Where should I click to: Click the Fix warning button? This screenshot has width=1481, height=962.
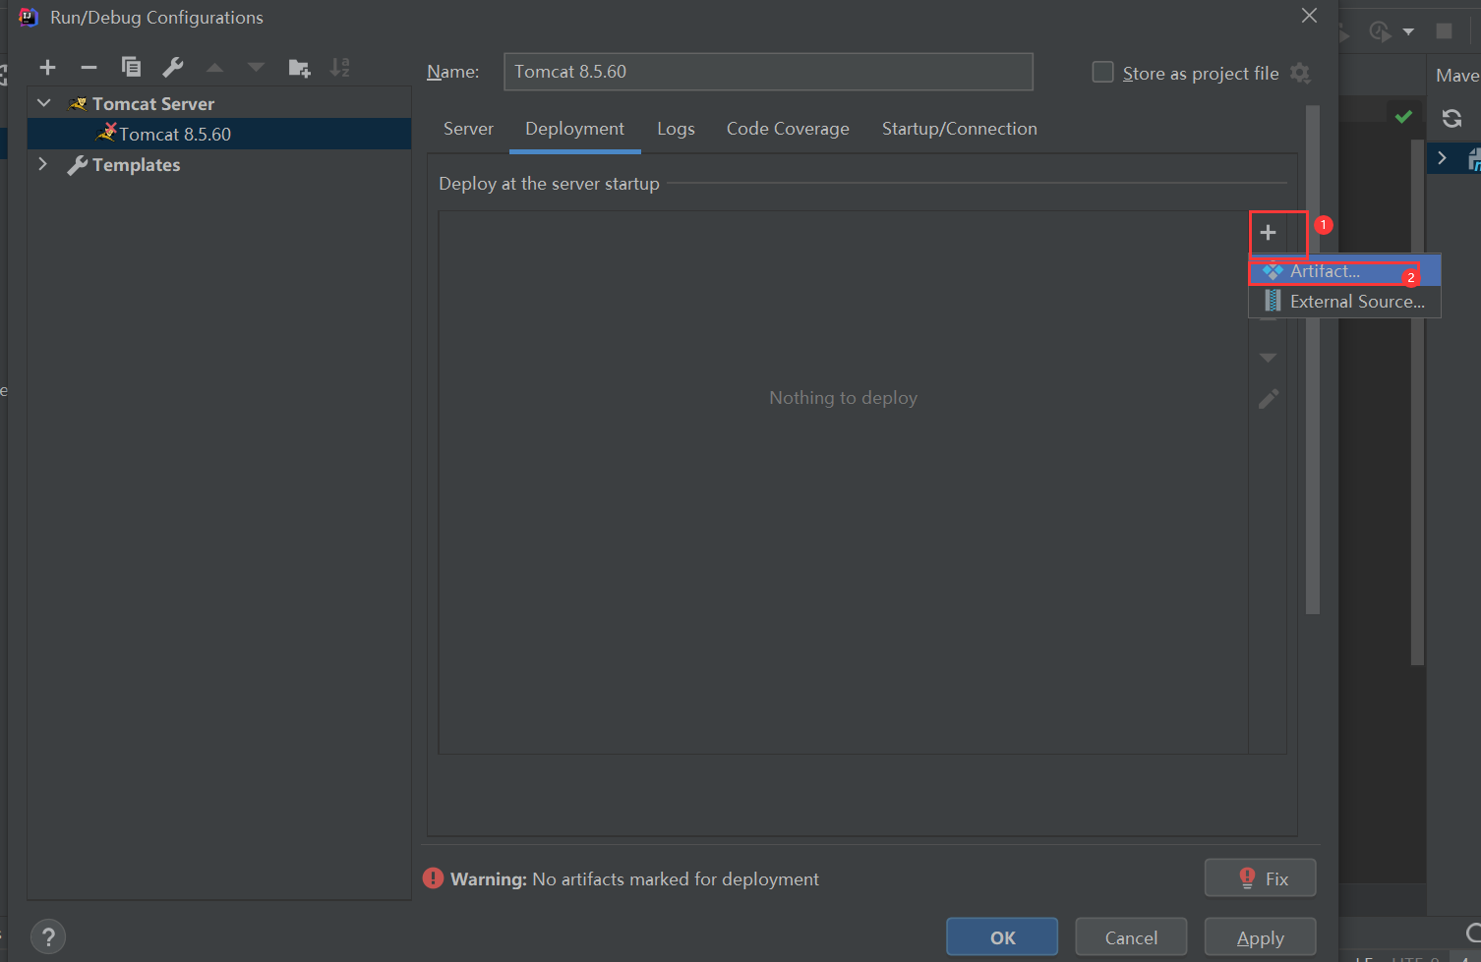1261,878
